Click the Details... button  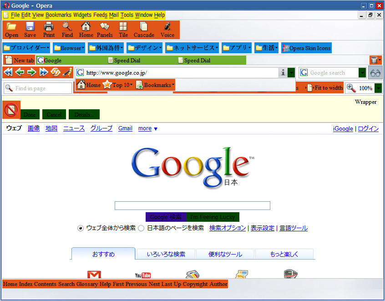(84, 114)
